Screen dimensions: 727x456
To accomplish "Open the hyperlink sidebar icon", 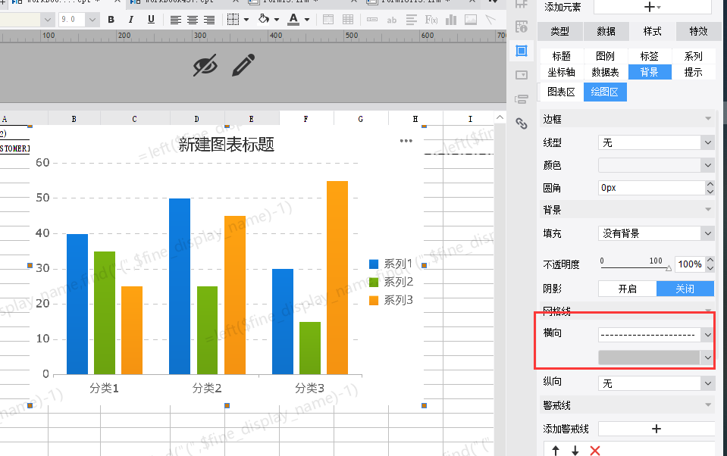I will pos(522,123).
